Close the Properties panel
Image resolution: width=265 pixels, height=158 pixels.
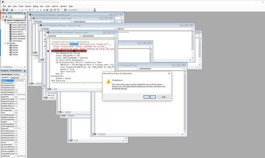(x=25, y=71)
